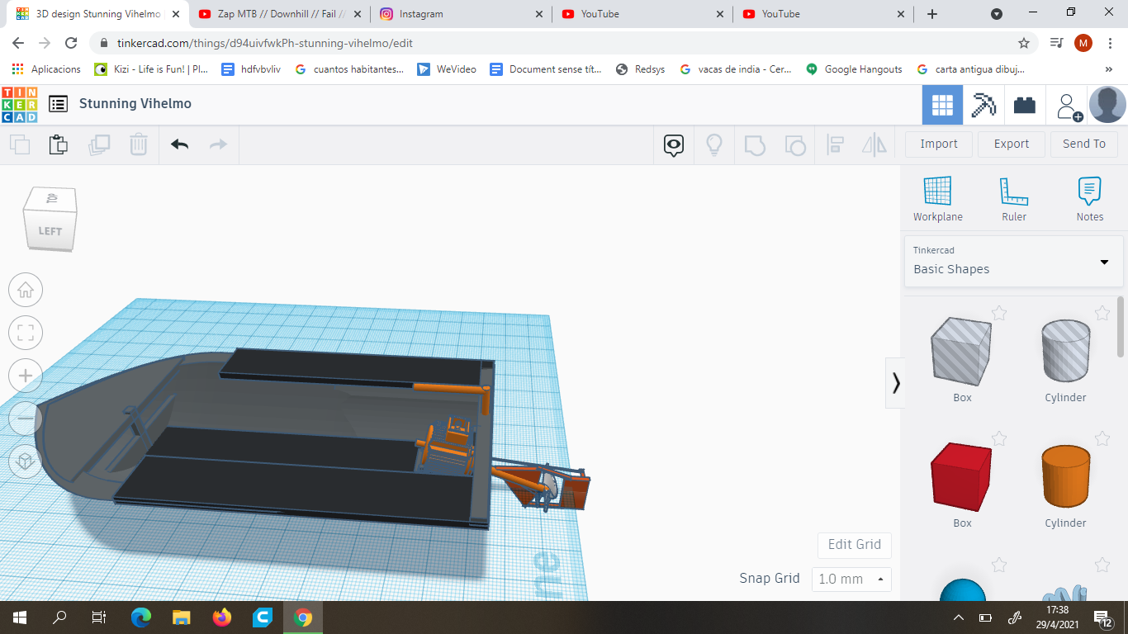Click the Show all lightbulb icon
The image size is (1128, 634).
click(x=714, y=145)
